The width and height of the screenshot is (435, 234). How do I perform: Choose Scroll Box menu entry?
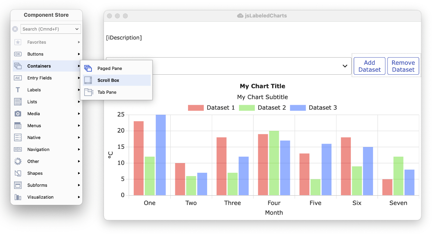pos(117,80)
